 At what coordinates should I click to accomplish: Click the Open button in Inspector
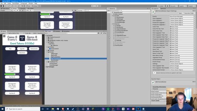tap(180, 13)
